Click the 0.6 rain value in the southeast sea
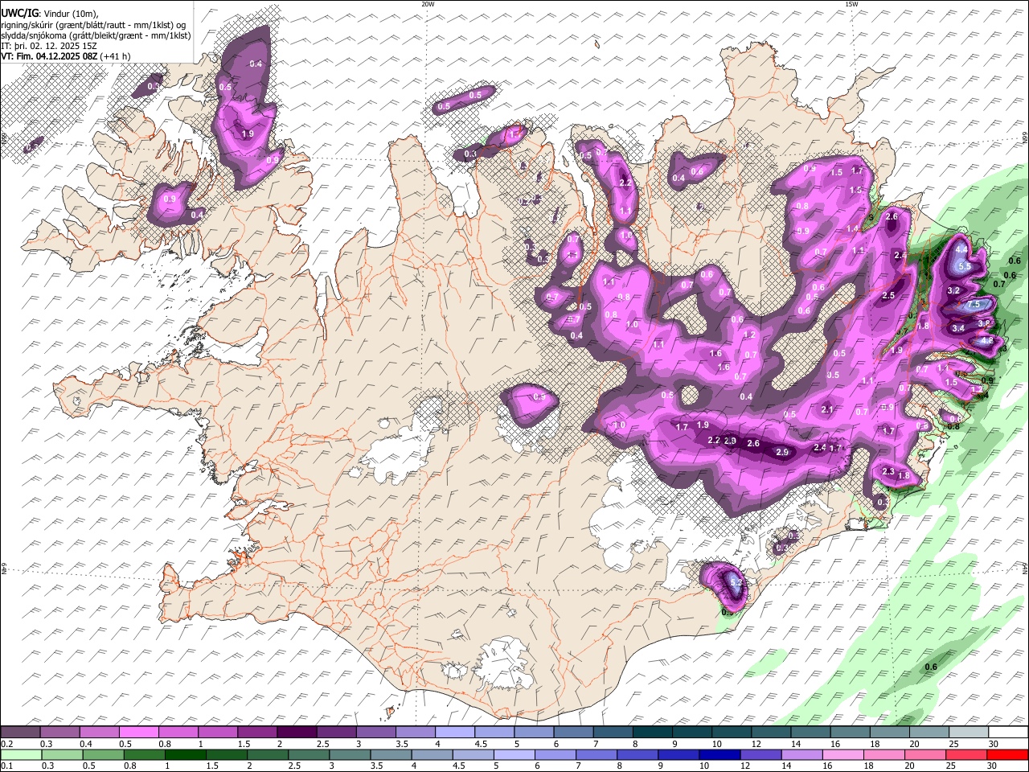The height and width of the screenshot is (772, 1029). coord(932,667)
